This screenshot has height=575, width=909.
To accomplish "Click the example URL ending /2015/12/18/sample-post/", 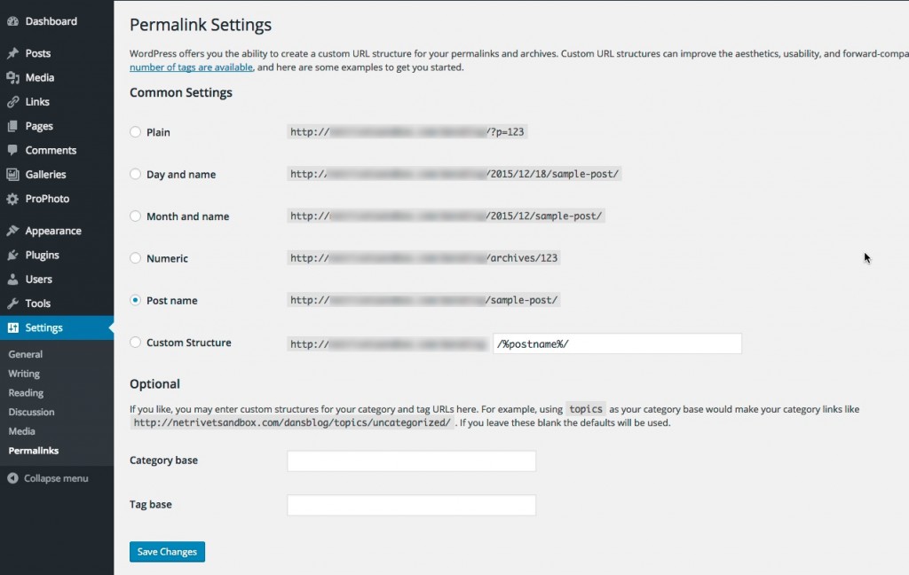I will click(454, 174).
